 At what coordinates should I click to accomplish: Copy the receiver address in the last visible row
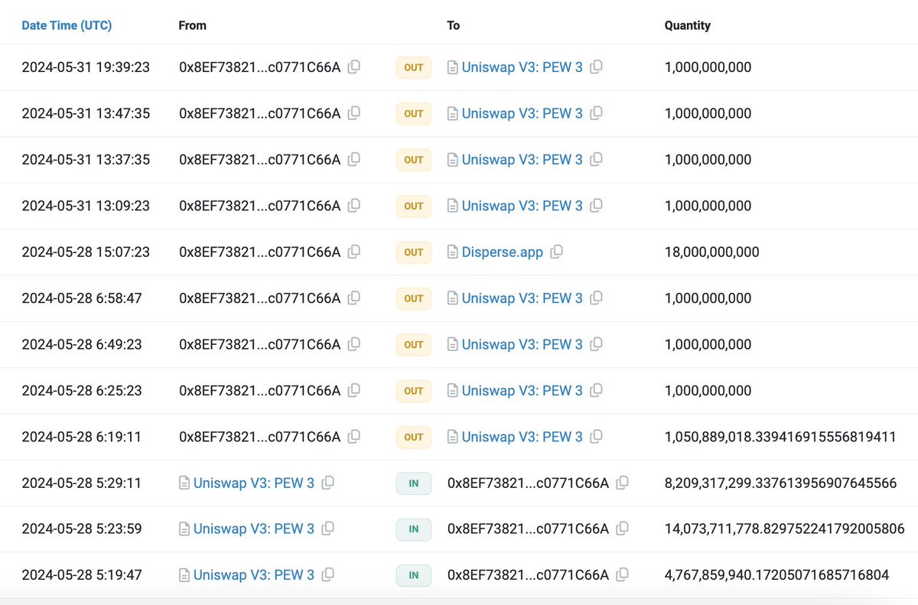(x=621, y=575)
